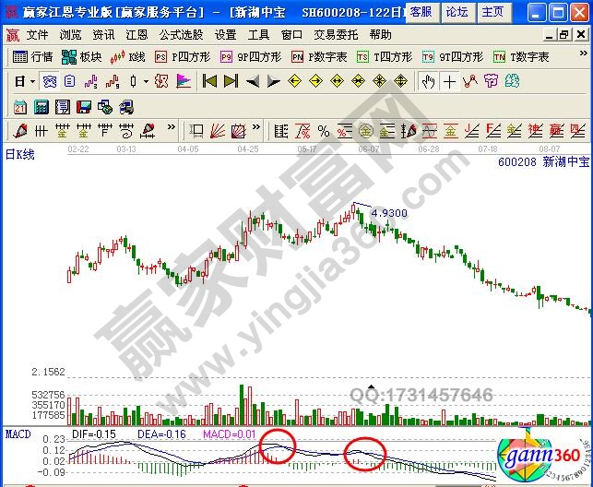This screenshot has width=593, height=487.
Task: Click the percent sign tool icon
Action: point(324,130)
